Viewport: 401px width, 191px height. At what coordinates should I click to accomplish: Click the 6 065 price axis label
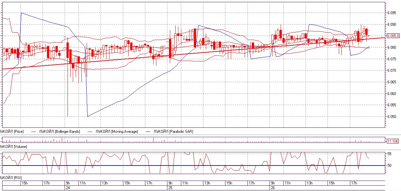point(392,82)
